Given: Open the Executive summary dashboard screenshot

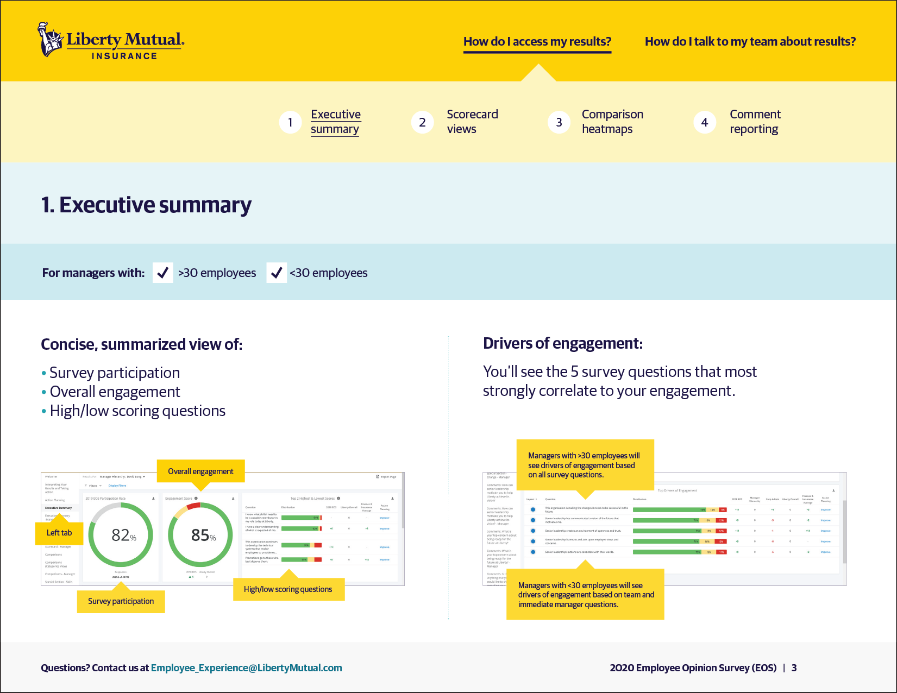Looking at the screenshot, I should coord(223,529).
